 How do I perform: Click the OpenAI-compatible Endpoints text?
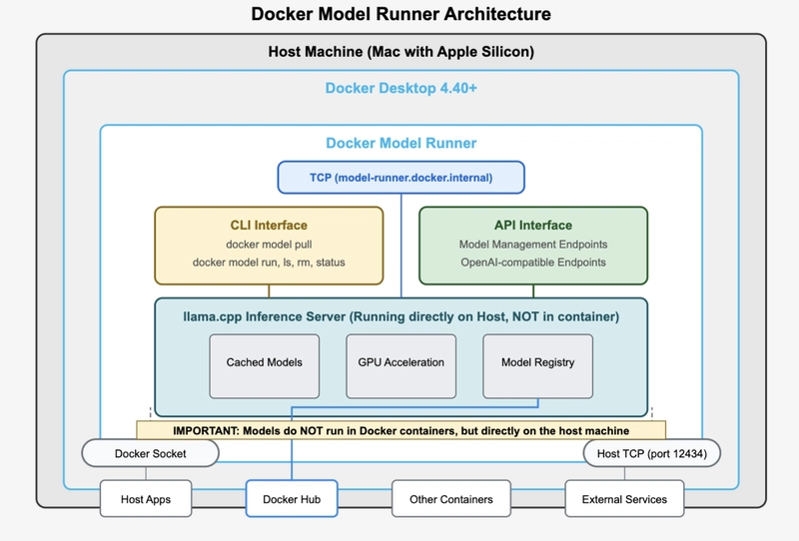coord(533,263)
